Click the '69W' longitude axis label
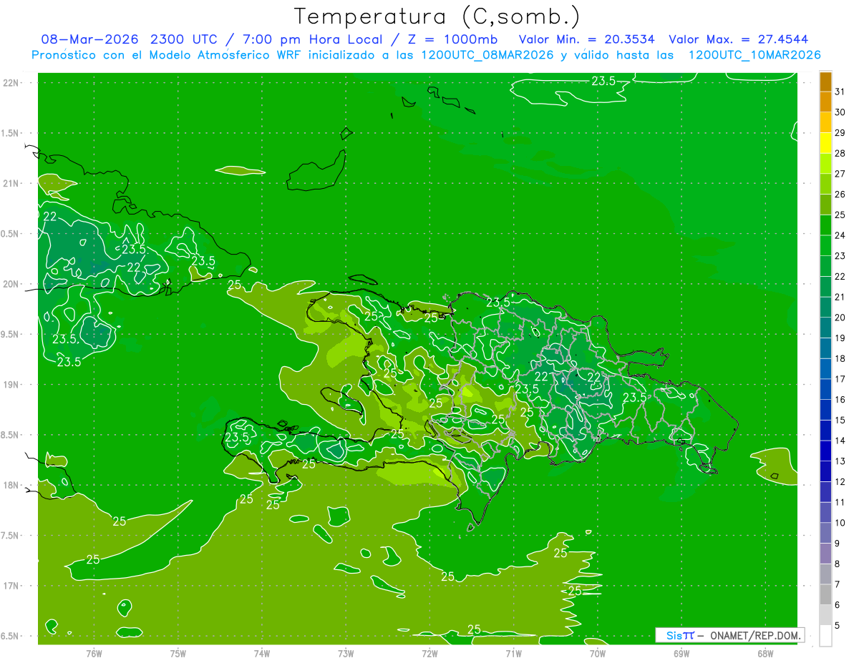The width and height of the screenshot is (859, 663). 681,653
